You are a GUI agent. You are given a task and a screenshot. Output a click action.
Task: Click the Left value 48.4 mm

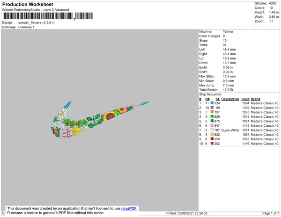point(229,50)
